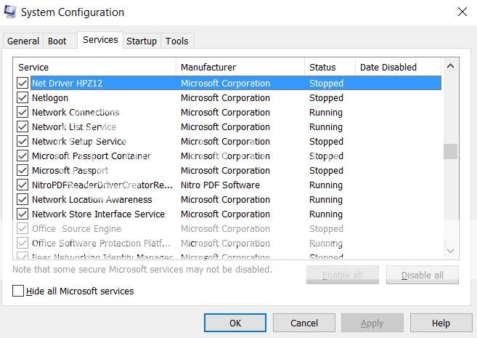Click Microsoft Corporation cell in Netlogon row

tap(225, 97)
